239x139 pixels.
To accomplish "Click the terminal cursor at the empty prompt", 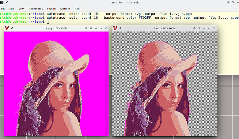I will (x=48, y=22).
